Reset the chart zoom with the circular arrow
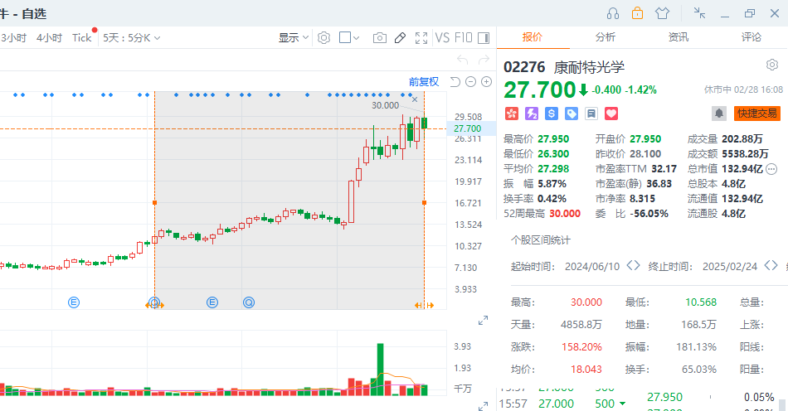The width and height of the screenshot is (788, 411). 455,82
